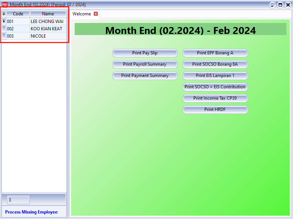Open Print Payroll Summary report

pyautogui.click(x=145, y=64)
